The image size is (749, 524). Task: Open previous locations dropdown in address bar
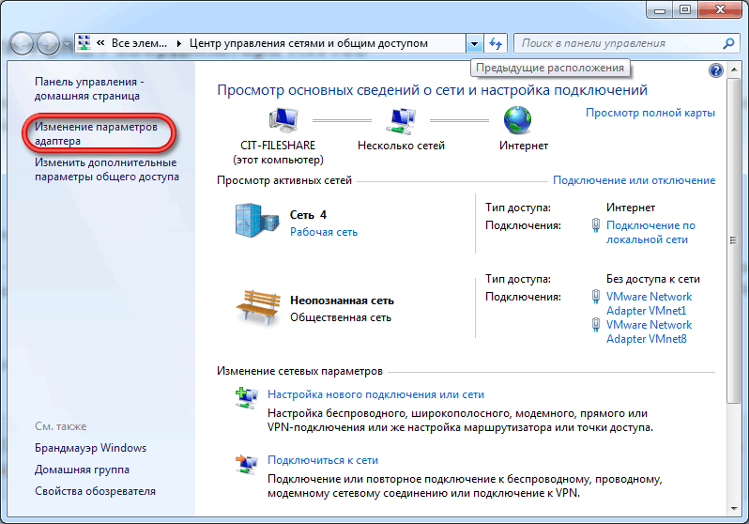[x=474, y=43]
